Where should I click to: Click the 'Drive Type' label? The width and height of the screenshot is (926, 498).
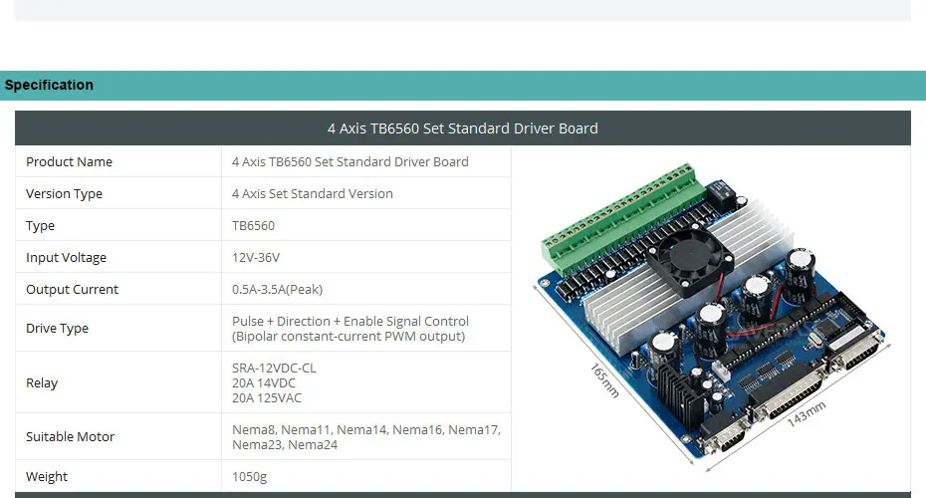click(58, 328)
